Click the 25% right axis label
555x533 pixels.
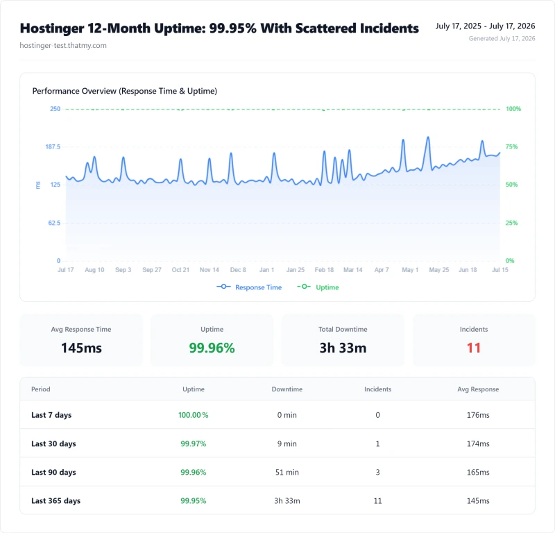[x=511, y=223]
